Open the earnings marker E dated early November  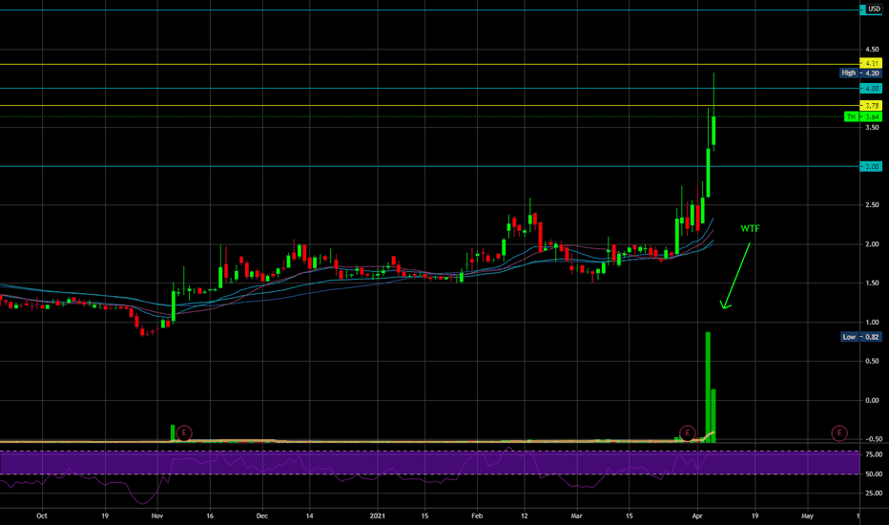tap(184, 433)
